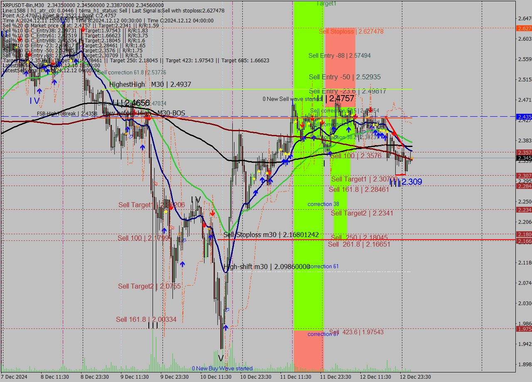Click the blue 2.435 price tag on the axis
This screenshot has height=382, width=532.
coord(524,117)
